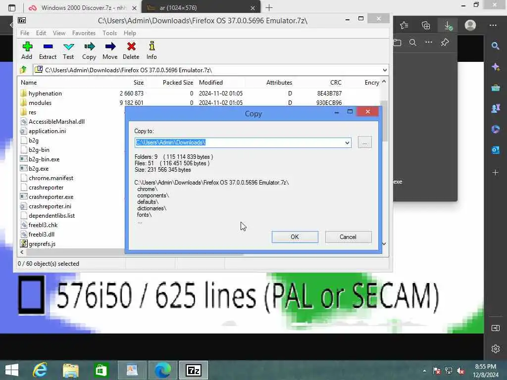Image resolution: width=507 pixels, height=380 pixels.
Task: Open Edge downloads icon
Action: pos(448,25)
